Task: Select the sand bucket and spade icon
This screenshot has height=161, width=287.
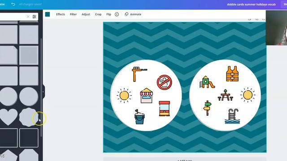Action: pyautogui.click(x=139, y=117)
